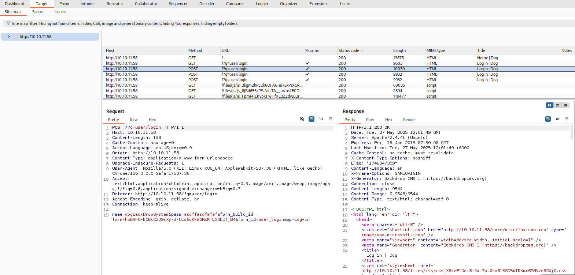This screenshot has height=275, width=575.
Task: Open the Request panel hamburger menu
Action: click(331, 119)
